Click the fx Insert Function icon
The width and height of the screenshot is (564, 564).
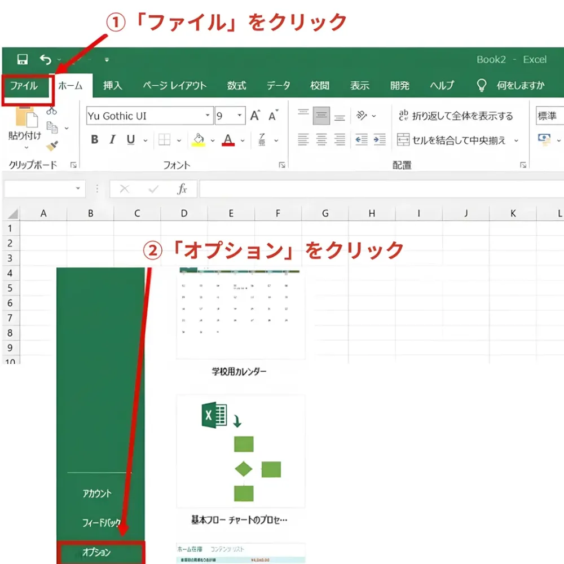[182, 188]
